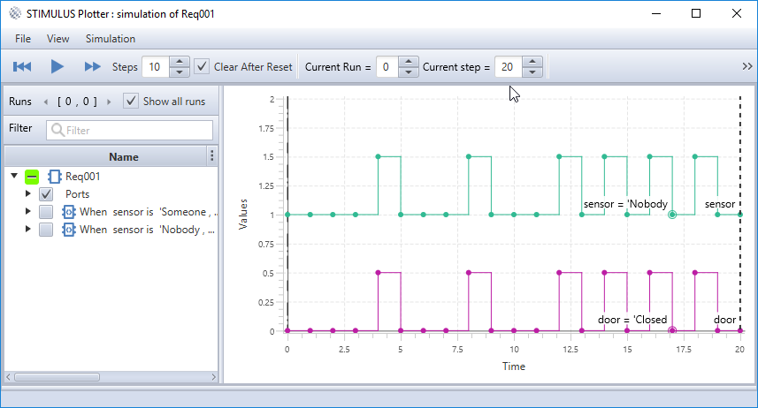
Task: Go to previous runs range arrow
Action: point(46,102)
